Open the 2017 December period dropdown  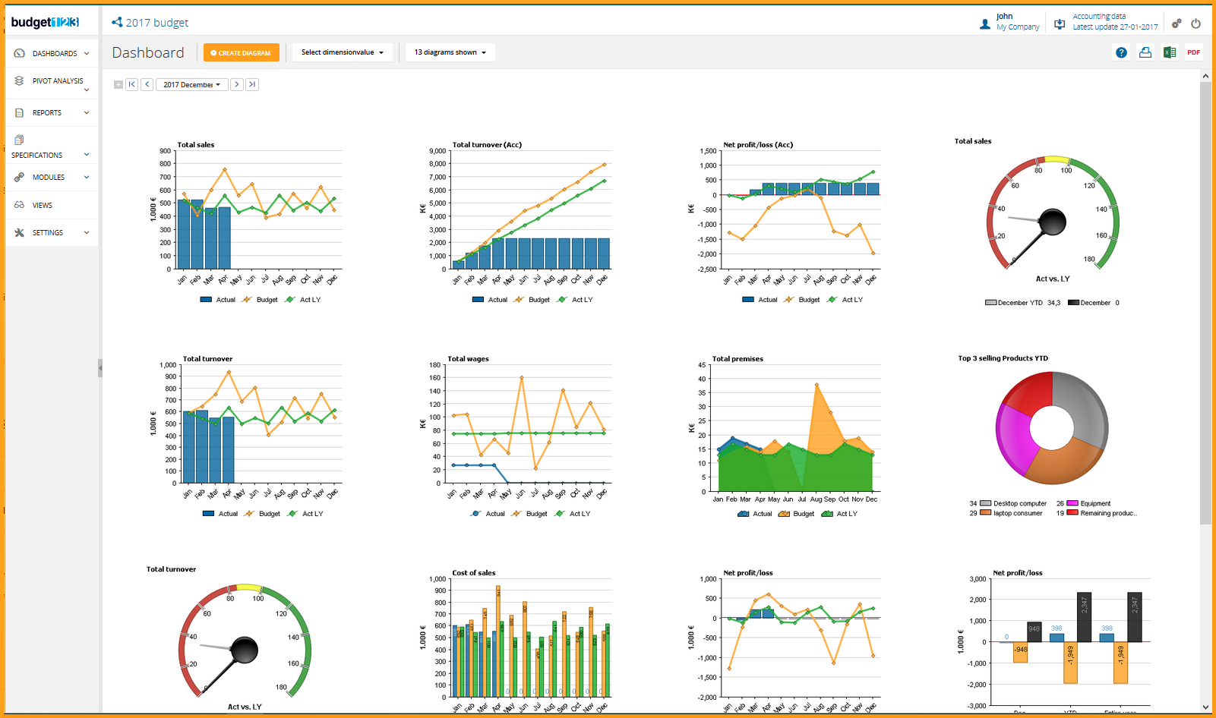(191, 84)
